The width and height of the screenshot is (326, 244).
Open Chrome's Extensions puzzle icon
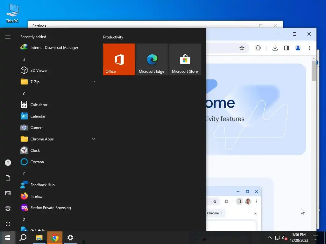(258, 48)
